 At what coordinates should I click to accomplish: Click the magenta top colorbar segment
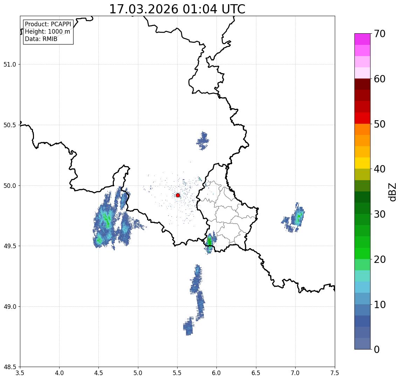362,39
